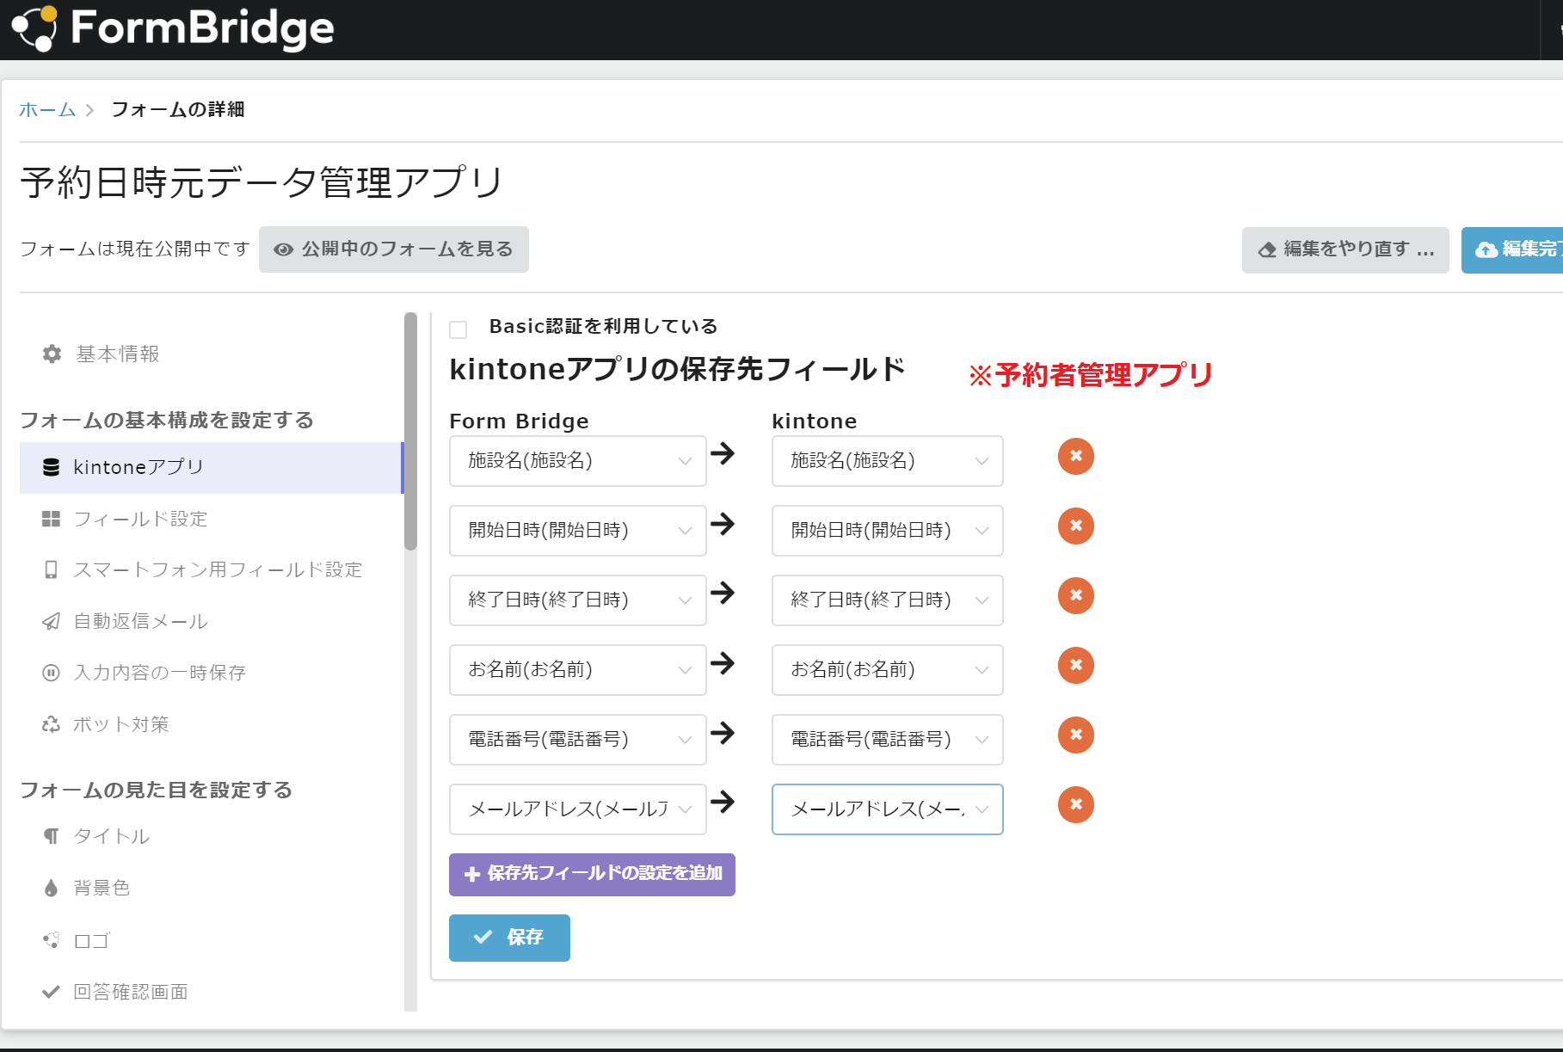
Task: Remove the メールアドレス field mapping row
Action: click(1075, 804)
